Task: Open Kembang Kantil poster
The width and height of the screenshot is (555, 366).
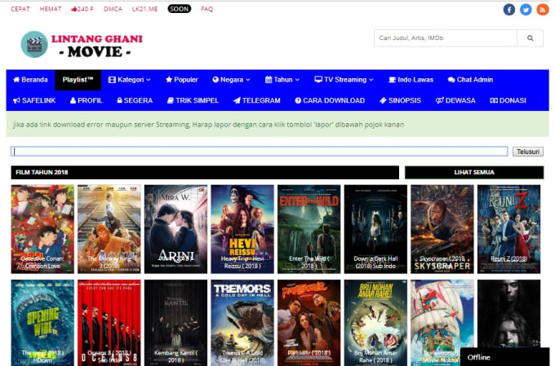Action: tap(175, 323)
